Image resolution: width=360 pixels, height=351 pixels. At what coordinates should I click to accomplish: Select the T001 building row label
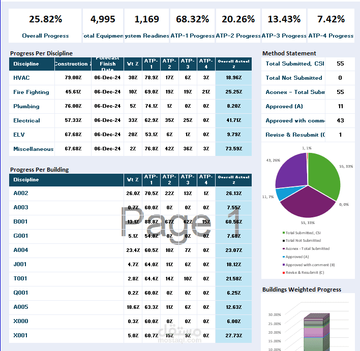(20, 279)
